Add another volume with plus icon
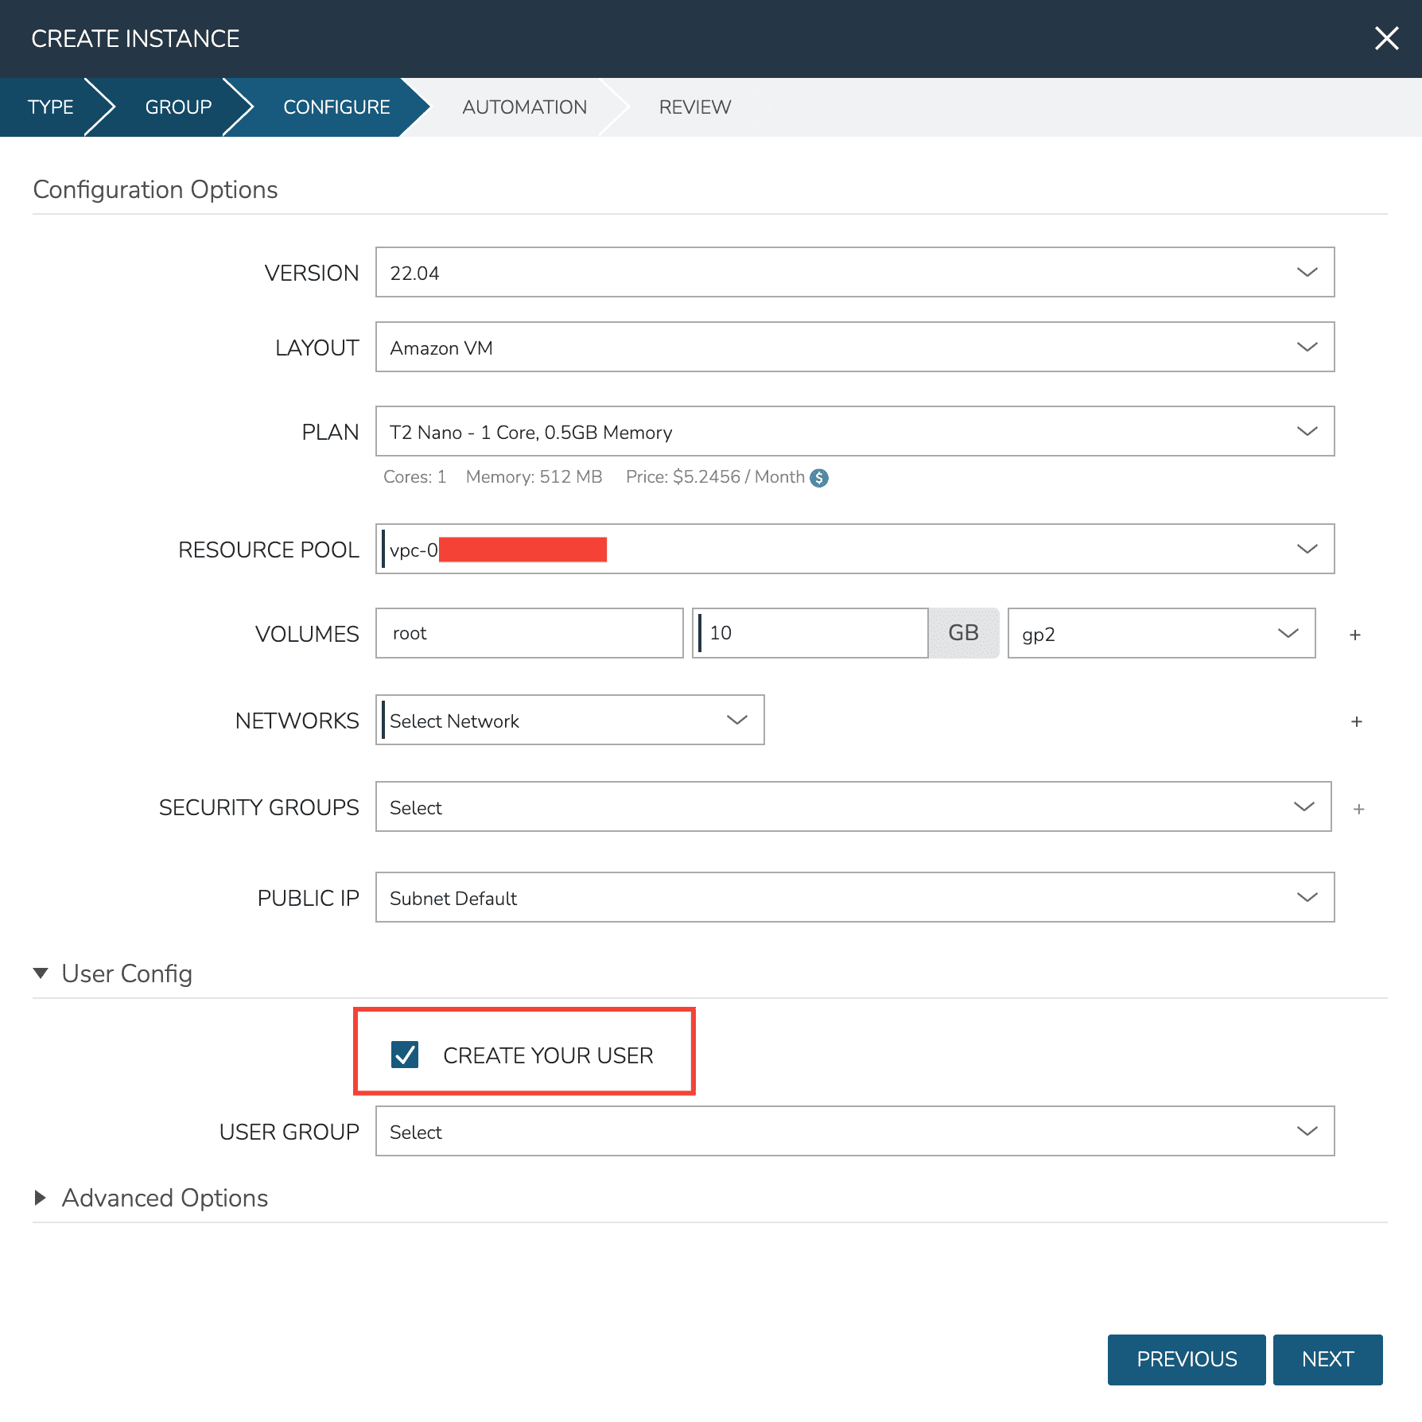The height and width of the screenshot is (1422, 1422). tap(1355, 635)
